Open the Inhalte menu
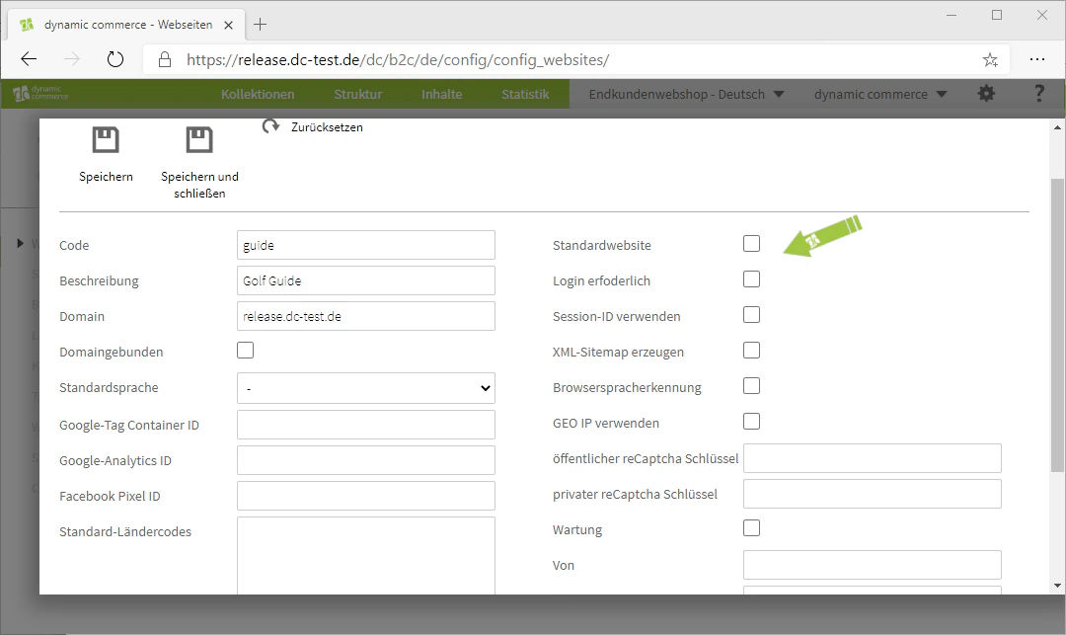Image resolution: width=1066 pixels, height=635 pixels. [442, 94]
